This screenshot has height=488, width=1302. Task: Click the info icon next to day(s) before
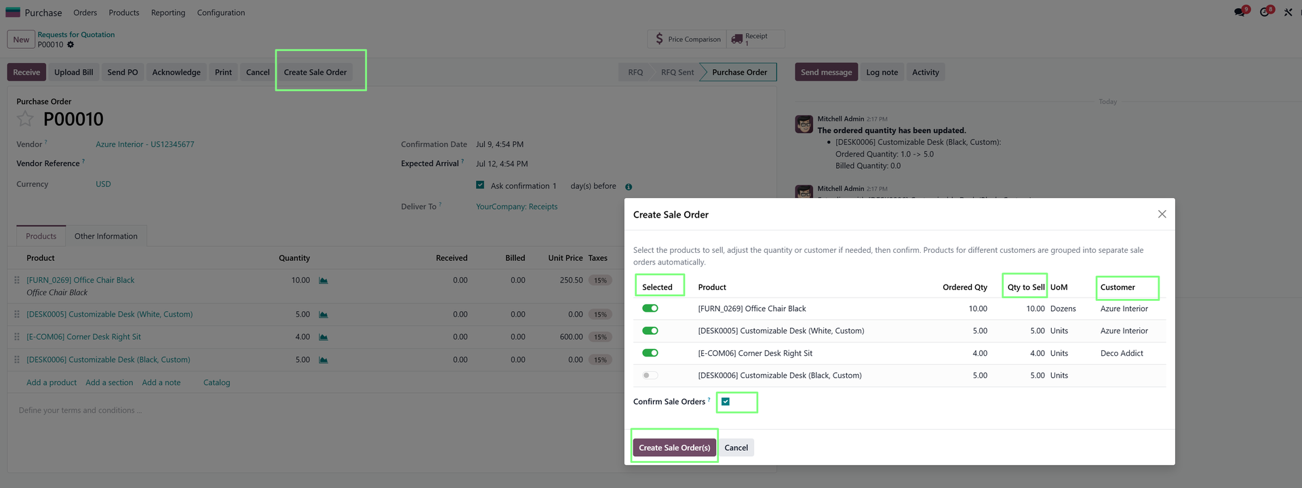point(629,187)
